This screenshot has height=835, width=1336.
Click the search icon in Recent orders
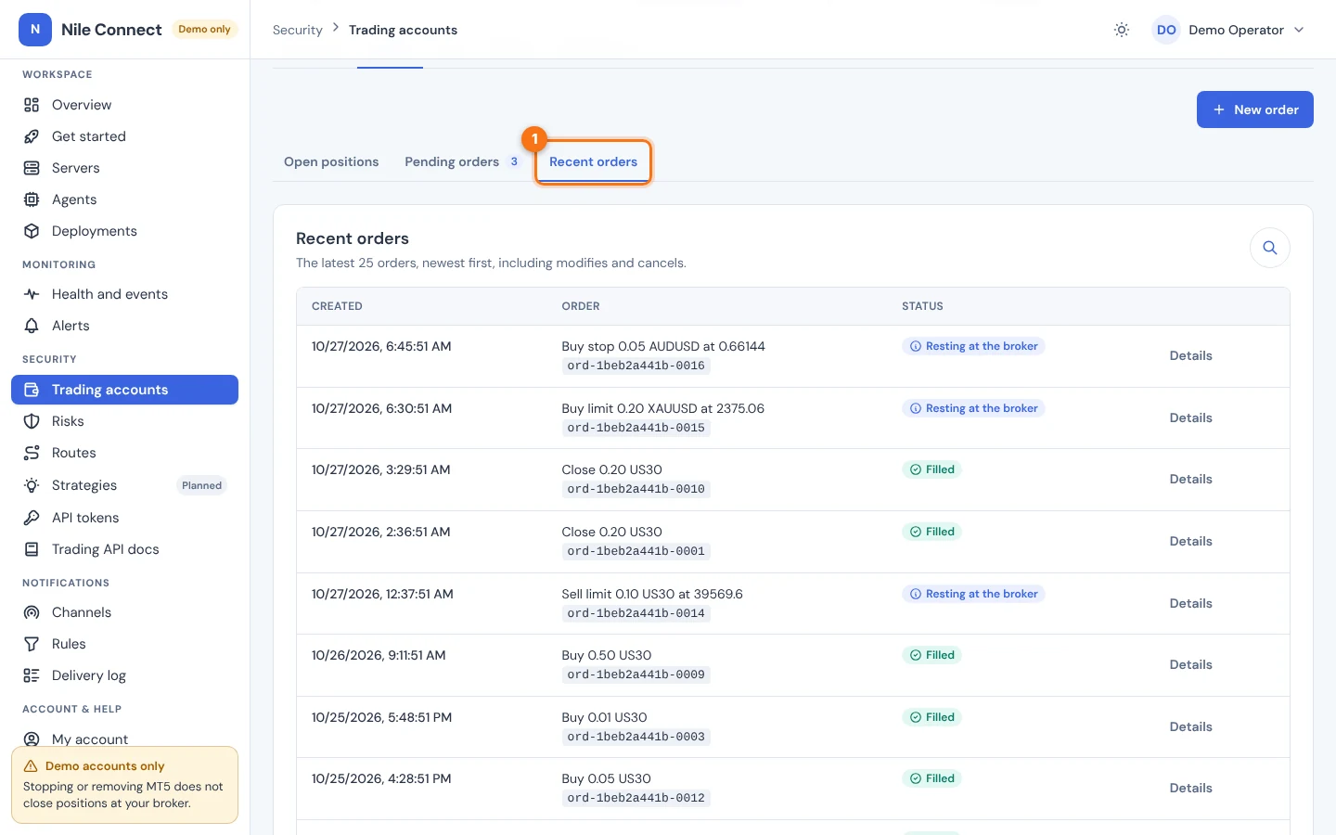click(x=1270, y=248)
